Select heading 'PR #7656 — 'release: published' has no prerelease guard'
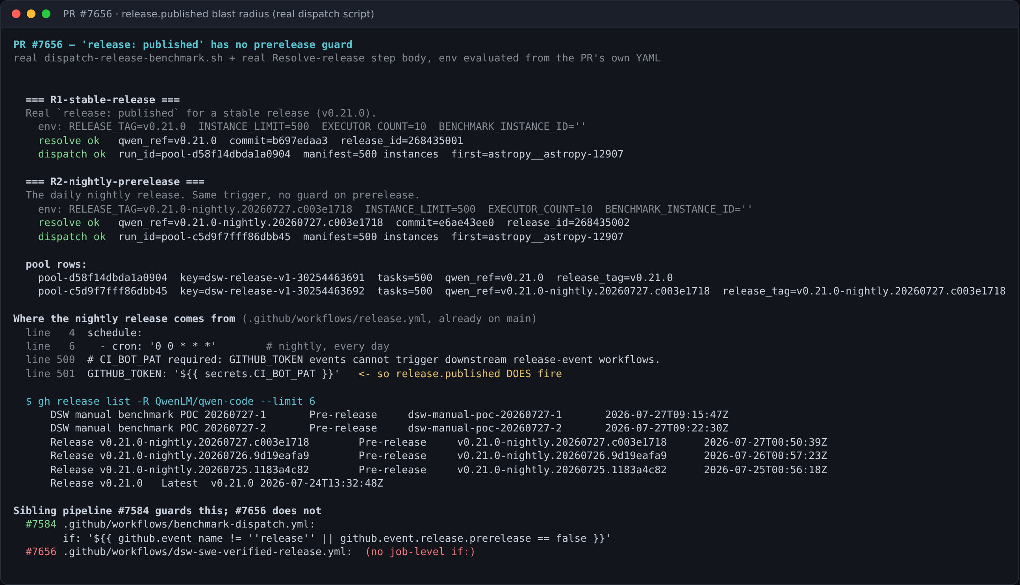1020x585 pixels. (183, 44)
